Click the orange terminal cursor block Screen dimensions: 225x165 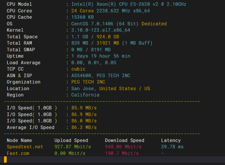pos(5,160)
